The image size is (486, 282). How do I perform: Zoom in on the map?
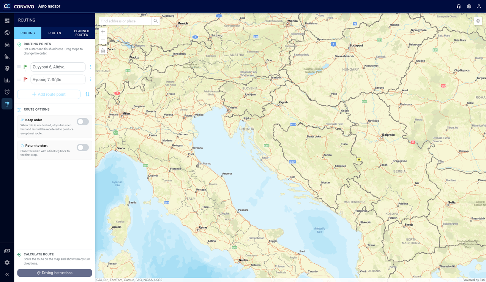tap(103, 32)
